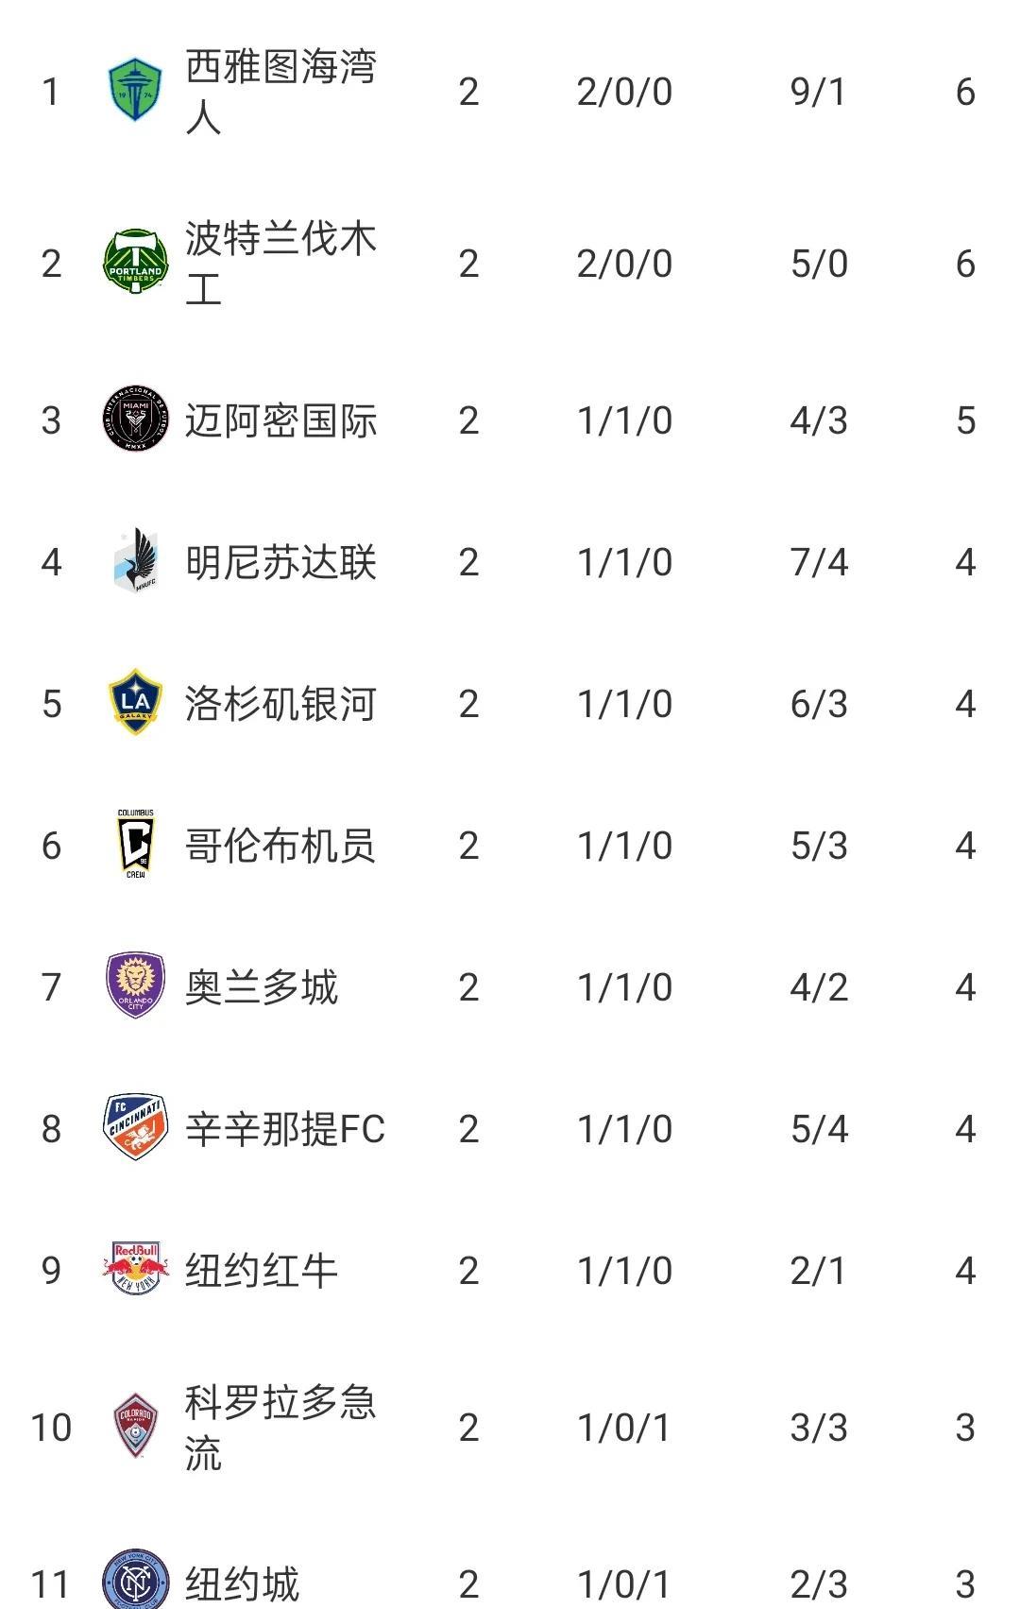Image resolution: width=1020 pixels, height=1609 pixels.
Task: Tap the Colorado Rapids crest
Action: pos(135,1427)
